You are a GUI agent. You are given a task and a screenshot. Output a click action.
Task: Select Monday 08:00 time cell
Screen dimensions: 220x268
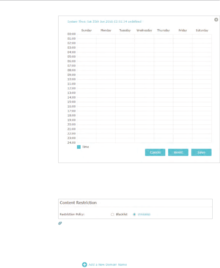106,73
